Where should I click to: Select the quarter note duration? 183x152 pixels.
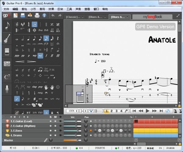point(28,38)
